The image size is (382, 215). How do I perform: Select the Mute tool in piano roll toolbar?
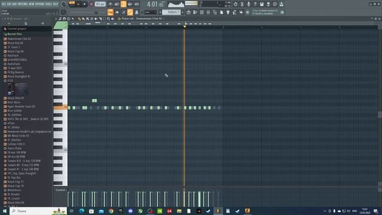(x=96, y=19)
